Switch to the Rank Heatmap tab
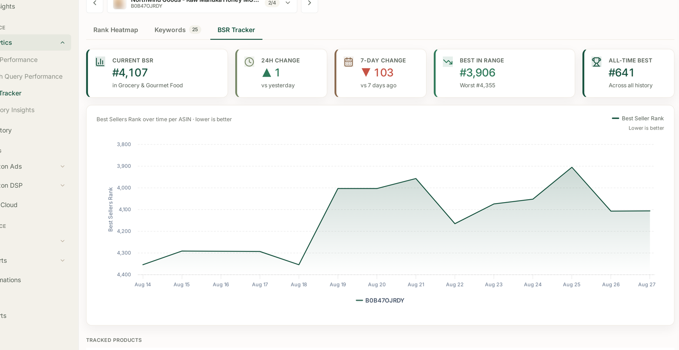This screenshot has height=350, width=679. pyautogui.click(x=115, y=30)
